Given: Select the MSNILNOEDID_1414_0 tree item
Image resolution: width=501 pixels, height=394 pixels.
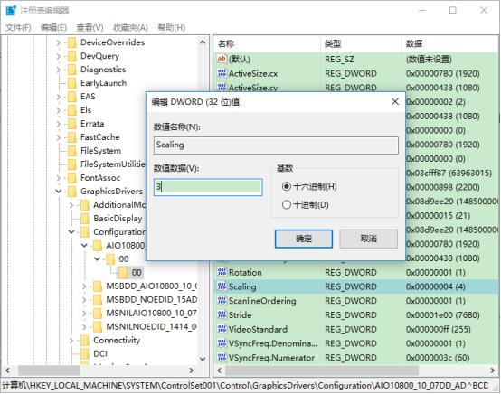Looking at the screenshot, I should click(151, 326).
